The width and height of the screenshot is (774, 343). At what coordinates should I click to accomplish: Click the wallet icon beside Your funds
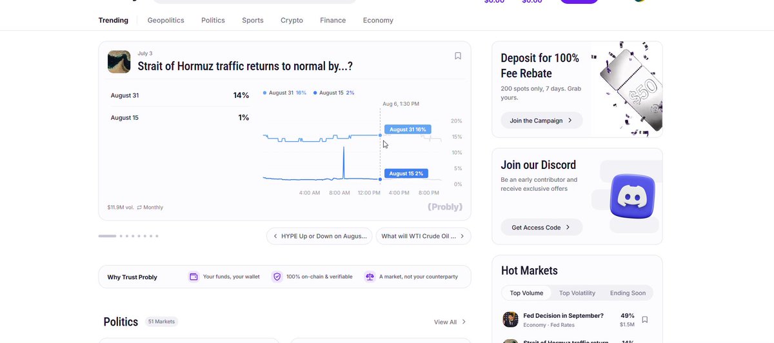tap(193, 277)
